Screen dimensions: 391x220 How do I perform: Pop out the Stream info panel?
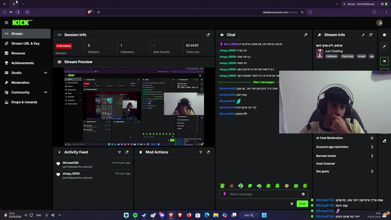coord(371,35)
